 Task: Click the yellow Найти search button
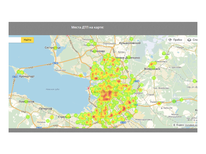(27, 40)
